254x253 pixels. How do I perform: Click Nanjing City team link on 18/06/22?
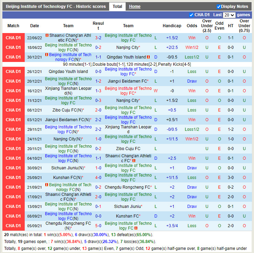click(x=127, y=48)
